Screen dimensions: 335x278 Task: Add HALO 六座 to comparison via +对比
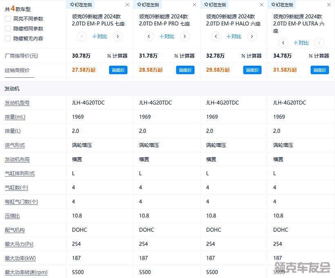[x=234, y=36]
